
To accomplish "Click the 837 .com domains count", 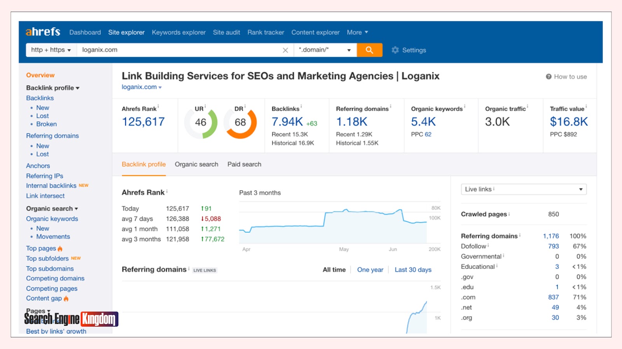I will coord(554,297).
